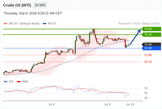
Task: Select the red 71.80 support label
Action: [x=148, y=55]
